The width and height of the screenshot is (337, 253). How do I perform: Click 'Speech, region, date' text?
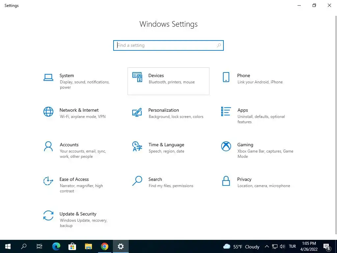point(166,151)
